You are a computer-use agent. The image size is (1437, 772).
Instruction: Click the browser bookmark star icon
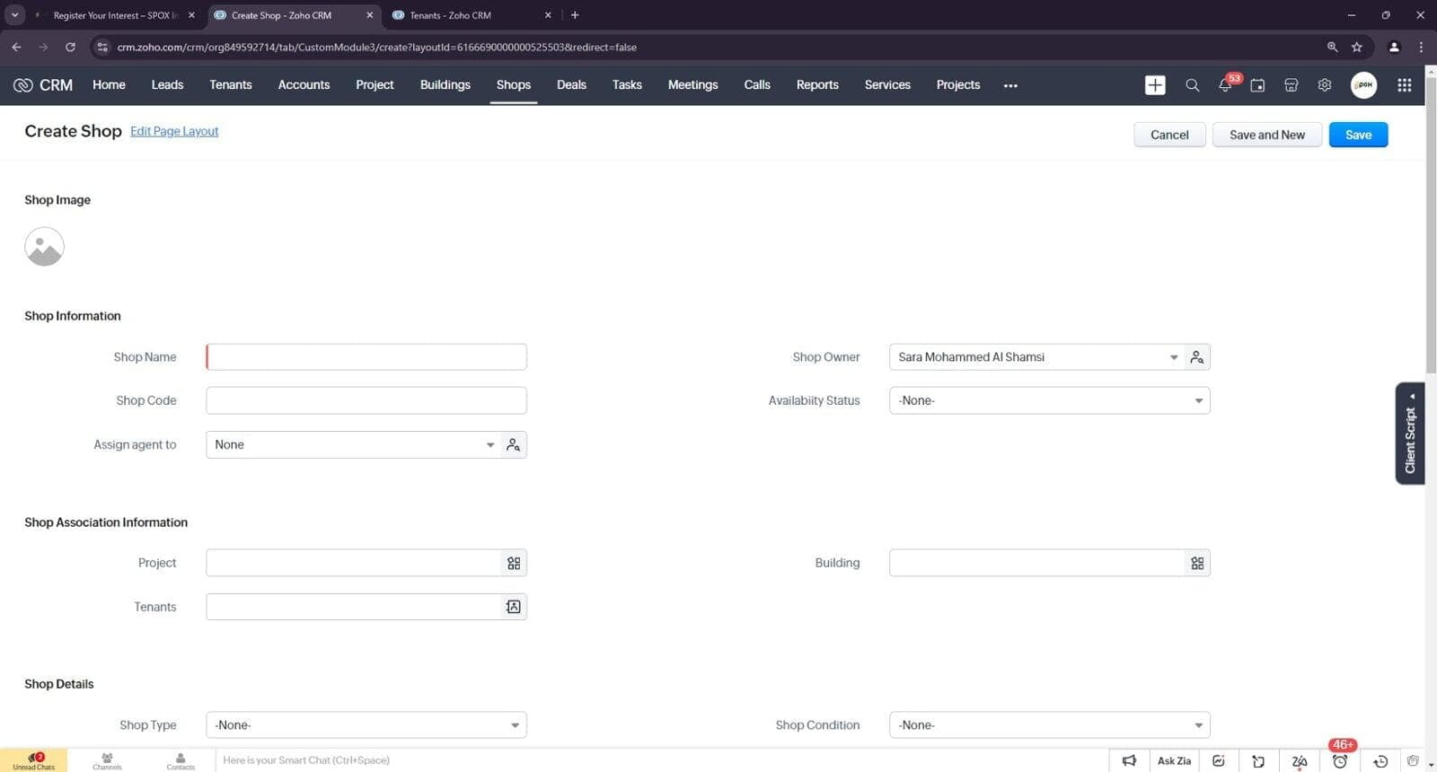point(1357,47)
